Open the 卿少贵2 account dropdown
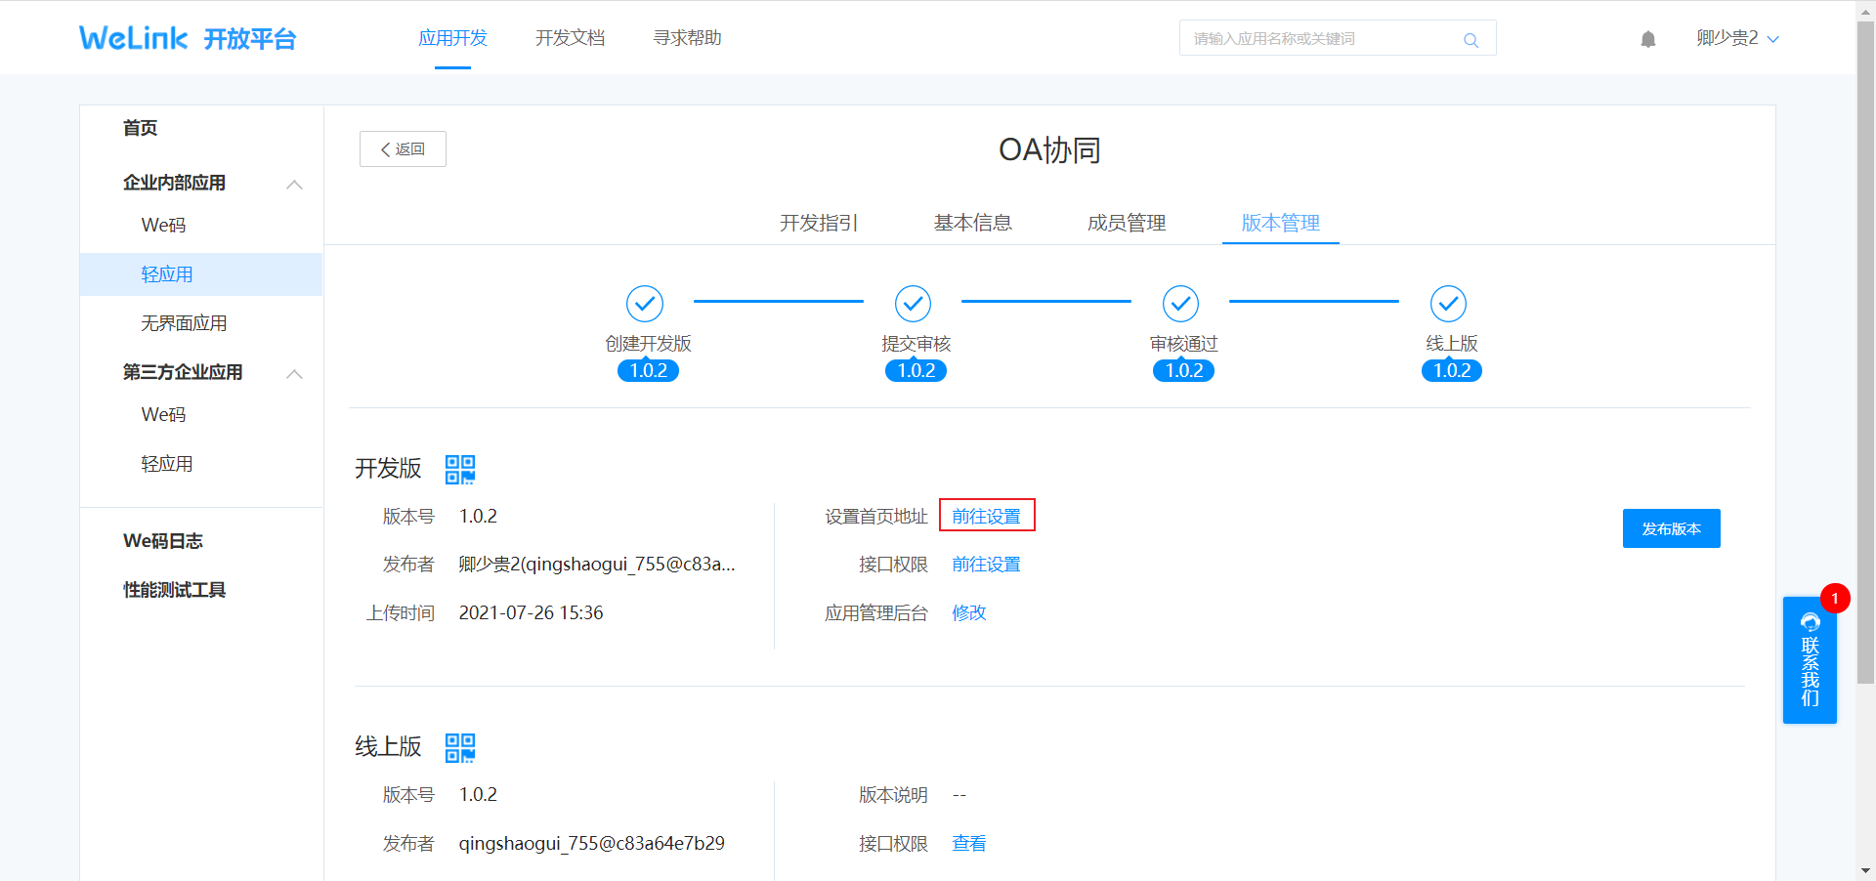The height and width of the screenshot is (881, 1876). [x=1738, y=38]
